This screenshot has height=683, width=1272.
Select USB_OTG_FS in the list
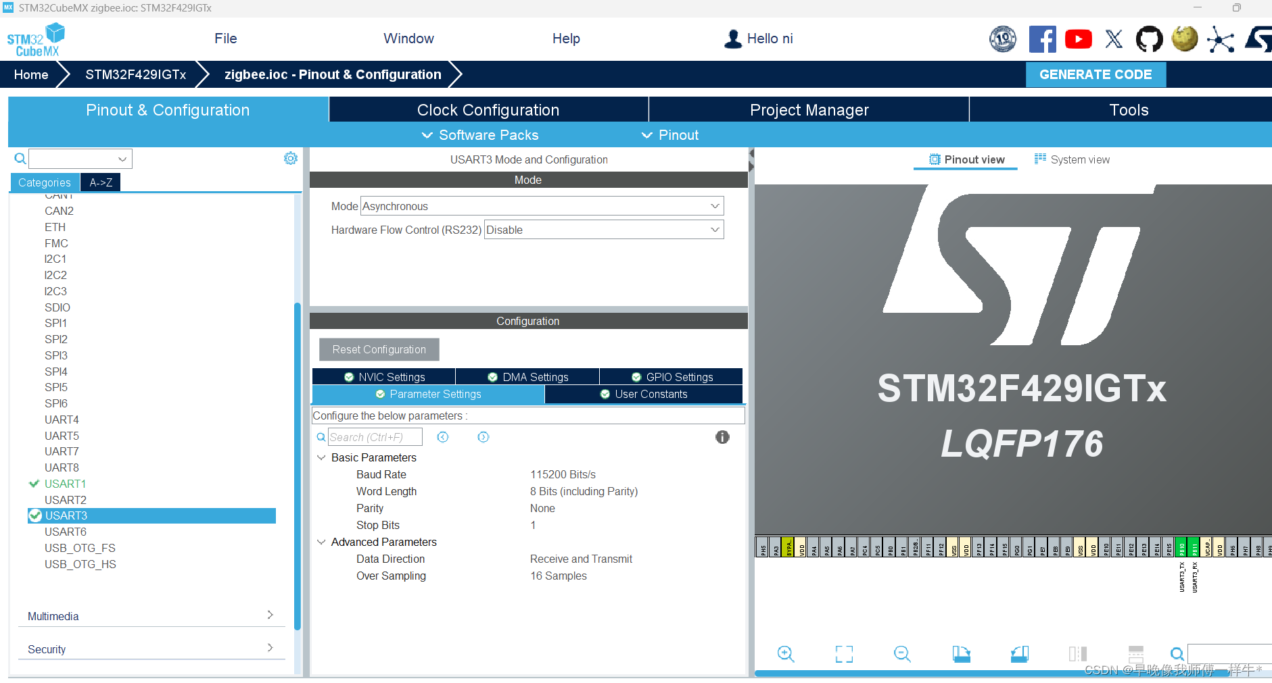pyautogui.click(x=80, y=548)
